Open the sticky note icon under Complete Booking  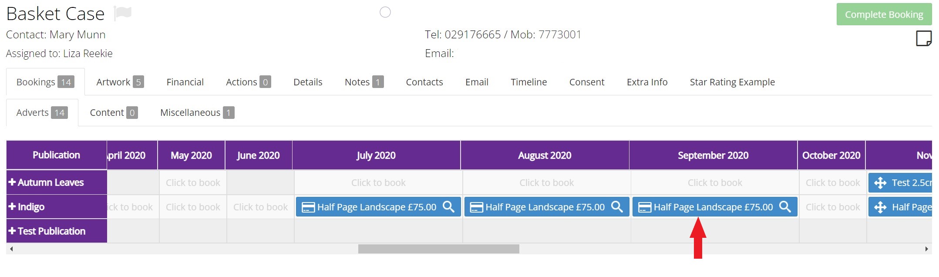point(924,38)
